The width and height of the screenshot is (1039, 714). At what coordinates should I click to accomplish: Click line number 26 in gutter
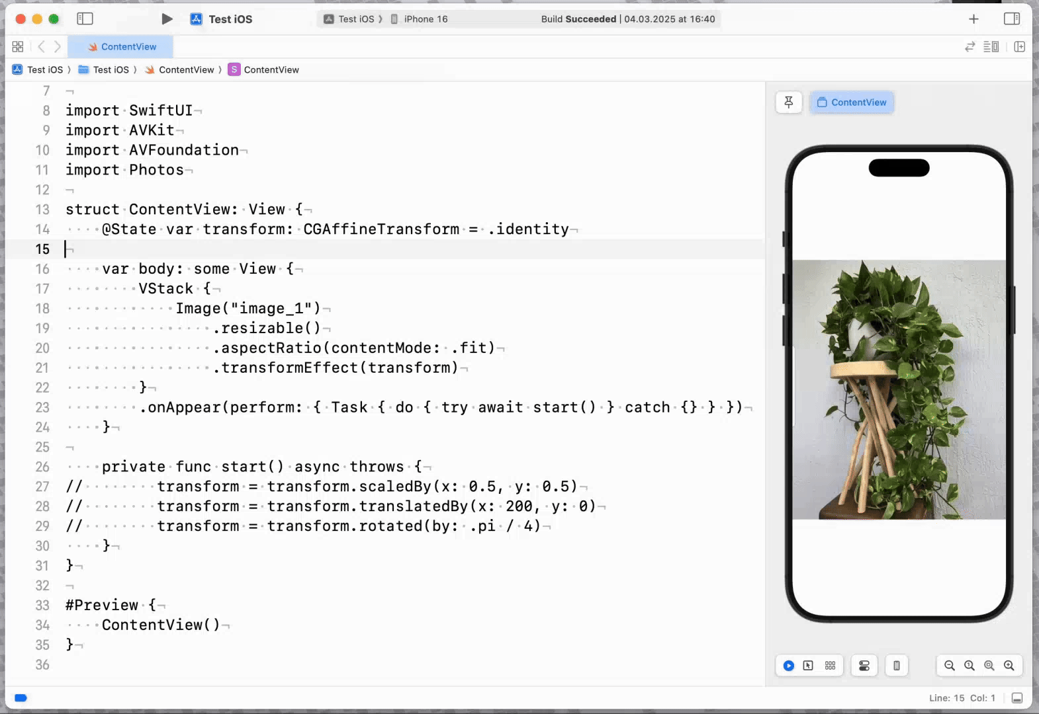[42, 467]
